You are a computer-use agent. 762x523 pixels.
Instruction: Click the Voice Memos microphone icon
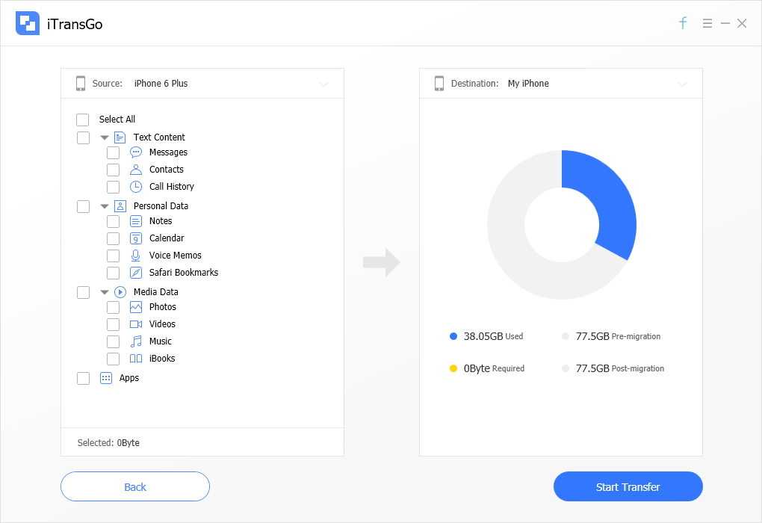(136, 256)
